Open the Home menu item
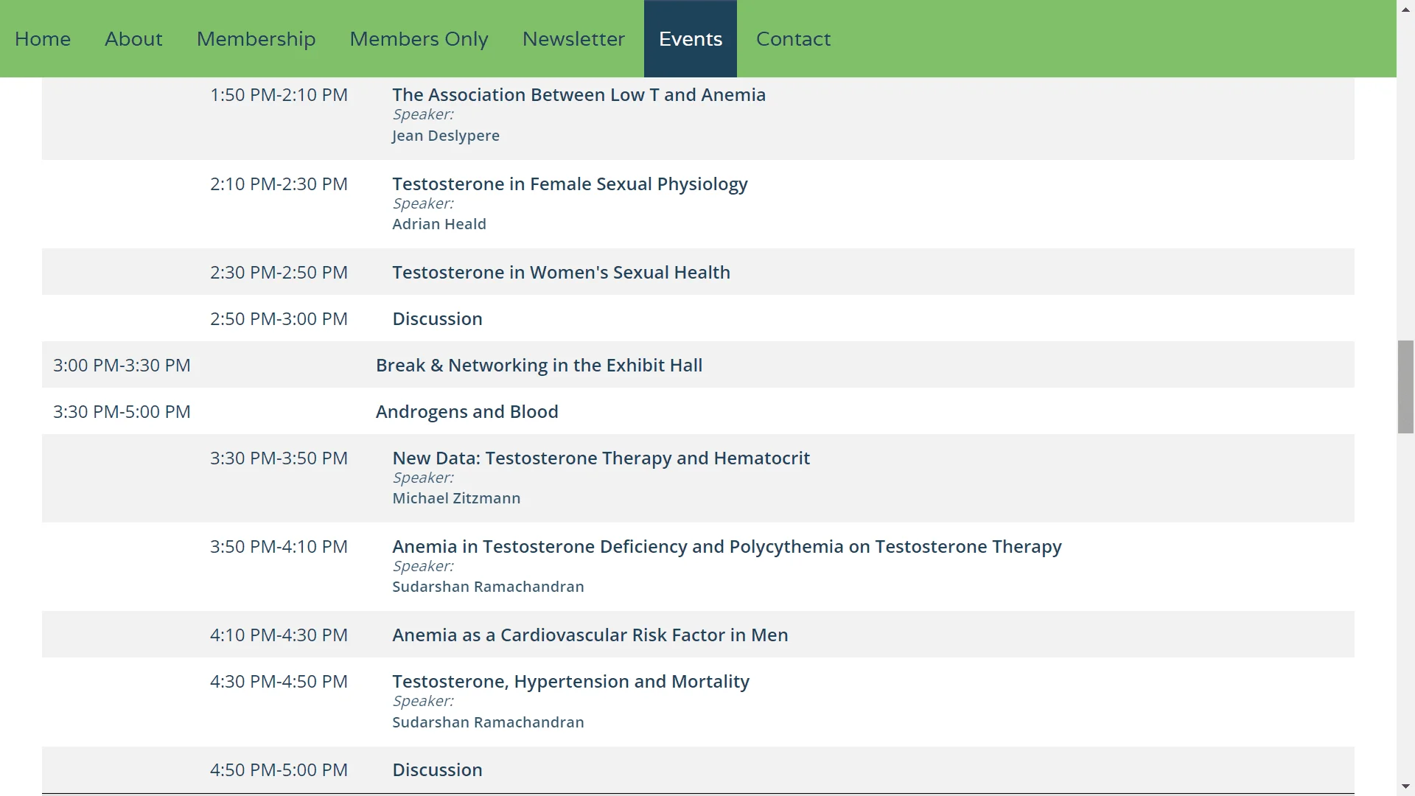Screen dimensions: 1415x796 [x=43, y=39]
